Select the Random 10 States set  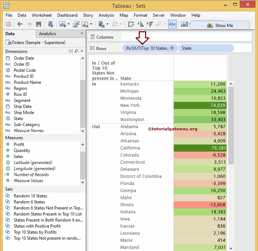(30, 196)
